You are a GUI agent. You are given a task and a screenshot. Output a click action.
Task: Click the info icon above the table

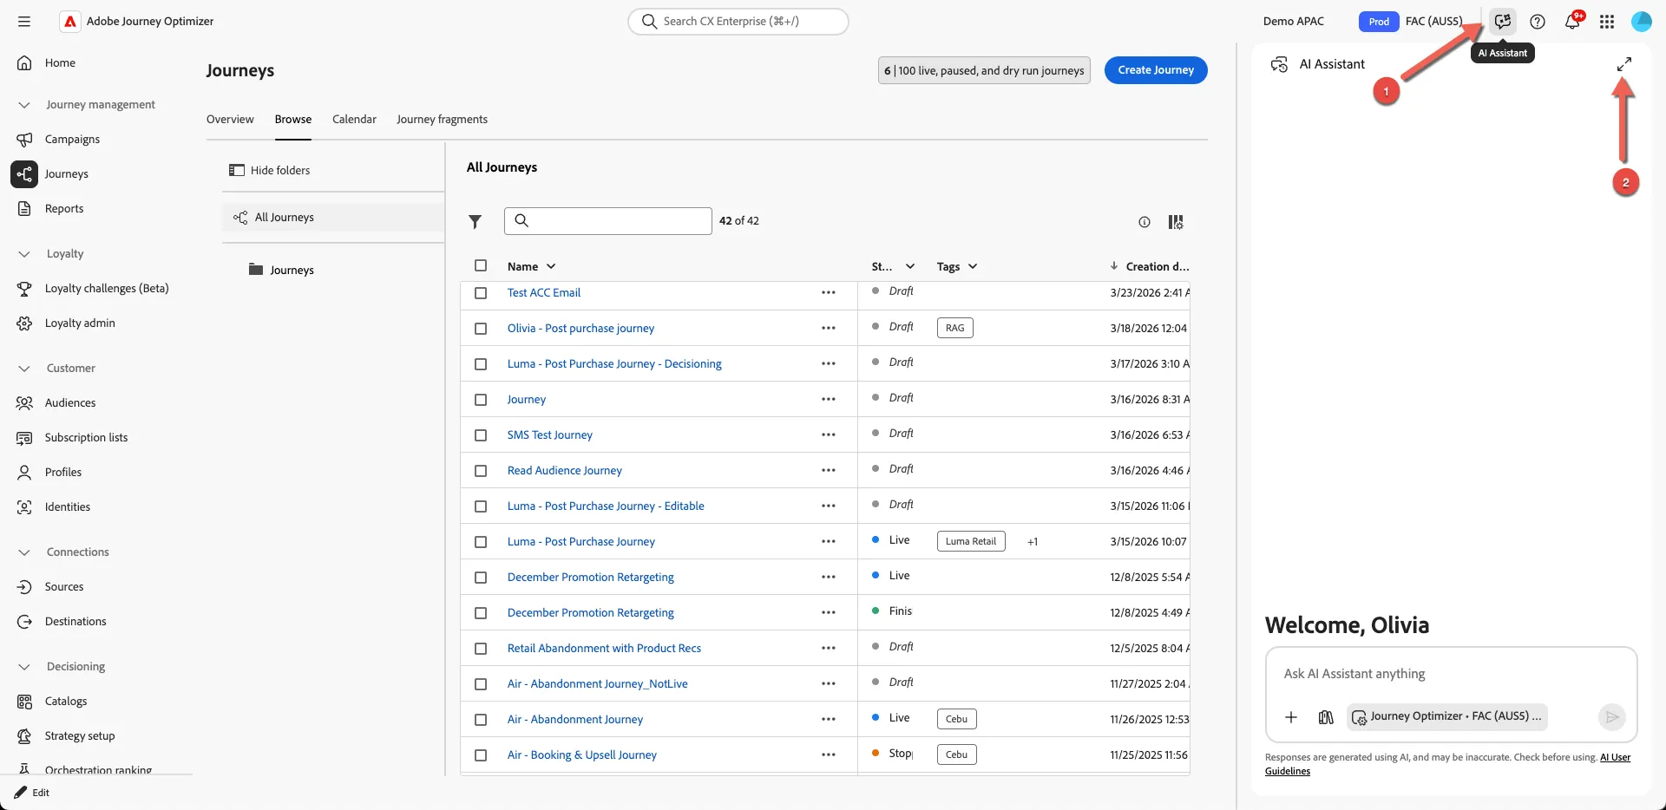point(1145,222)
